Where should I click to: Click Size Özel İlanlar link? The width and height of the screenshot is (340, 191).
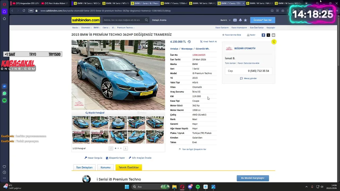click(257, 28)
